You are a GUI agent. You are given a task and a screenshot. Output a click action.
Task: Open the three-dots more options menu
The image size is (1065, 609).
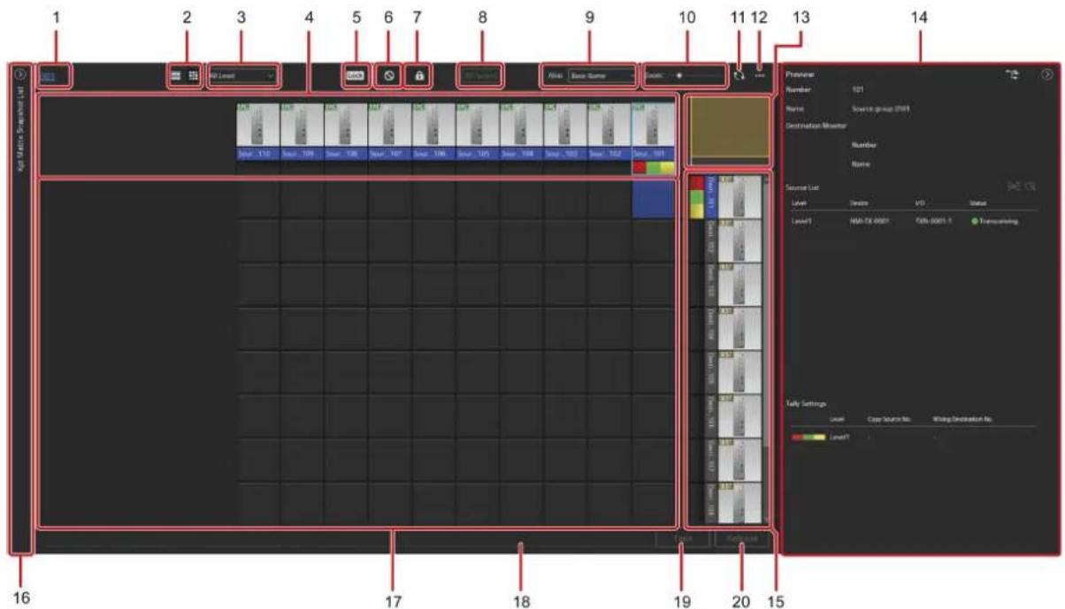coord(759,76)
